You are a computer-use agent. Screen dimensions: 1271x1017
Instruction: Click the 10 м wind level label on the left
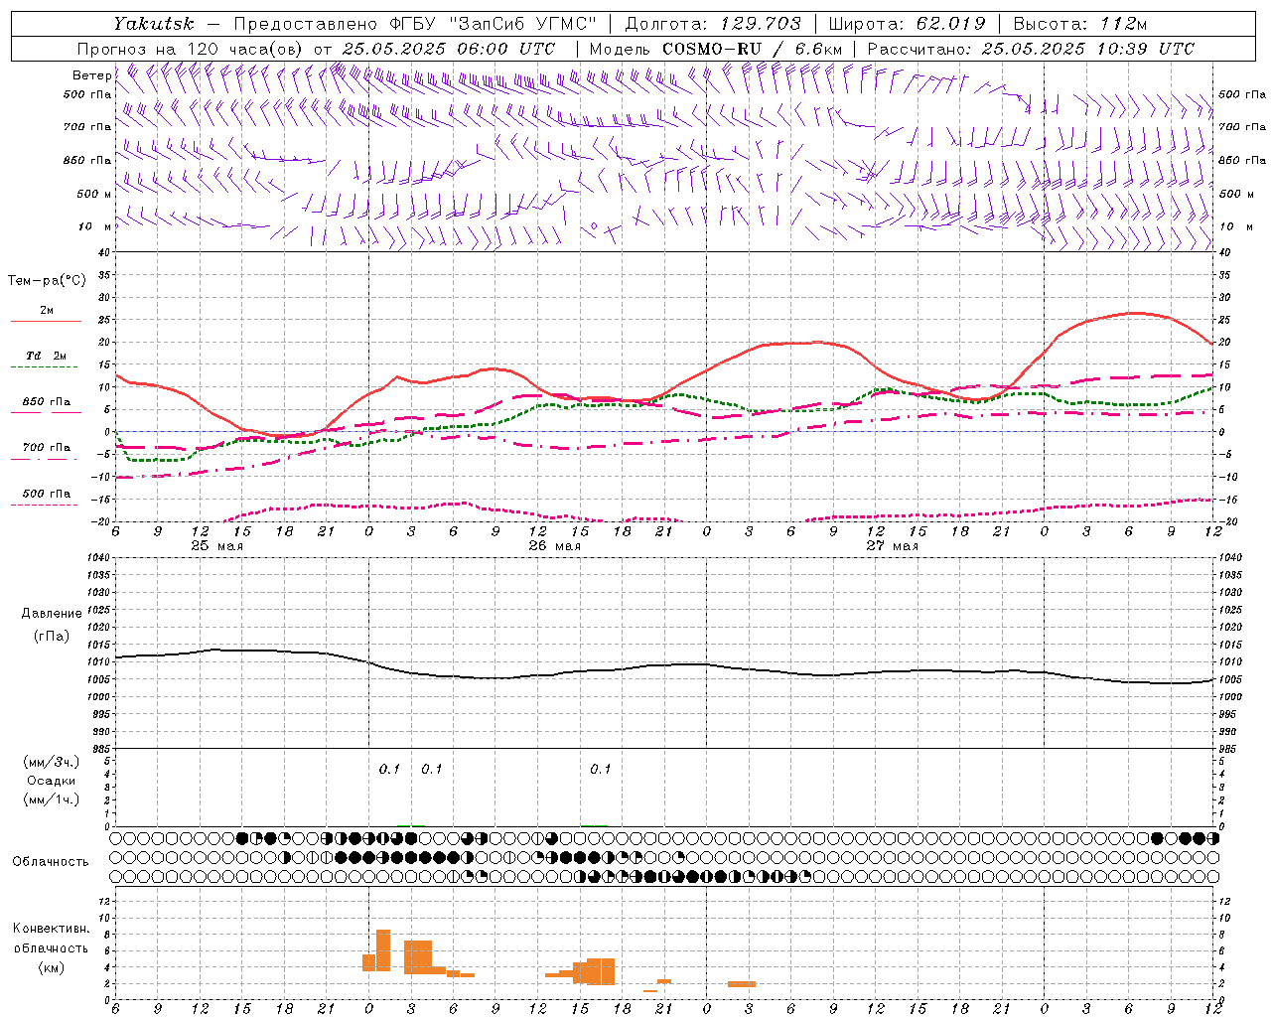coord(94,226)
